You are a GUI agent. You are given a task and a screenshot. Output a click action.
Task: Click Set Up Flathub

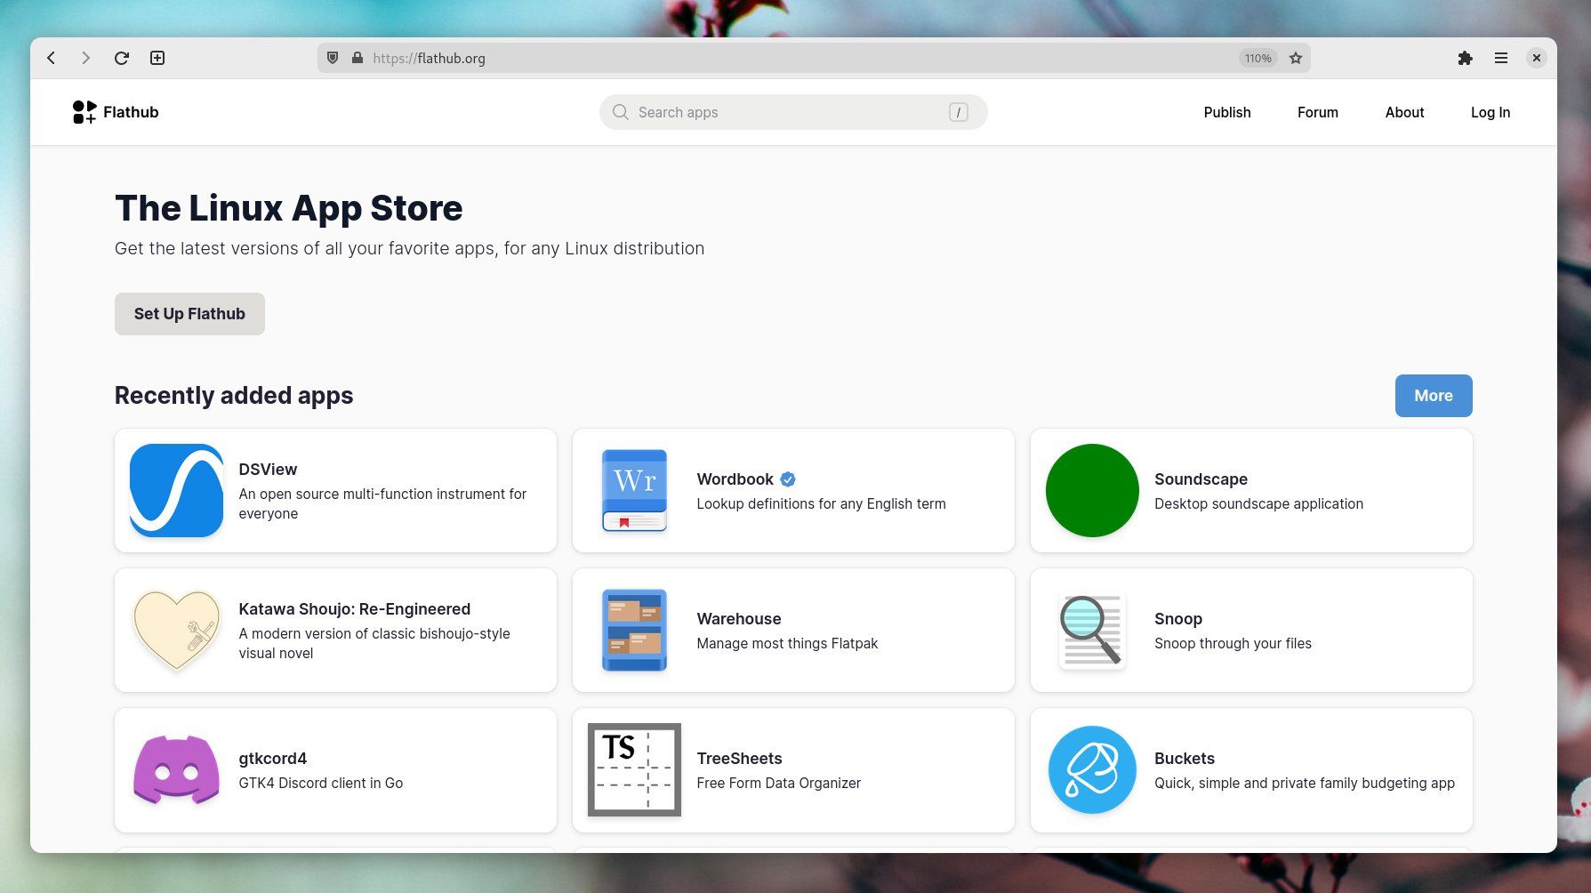189,313
